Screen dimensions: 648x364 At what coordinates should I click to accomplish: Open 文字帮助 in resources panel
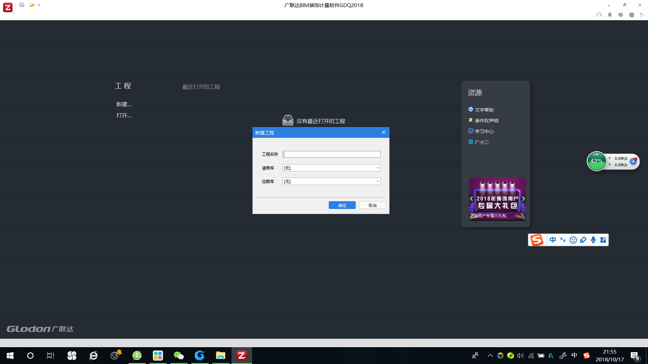click(481, 110)
